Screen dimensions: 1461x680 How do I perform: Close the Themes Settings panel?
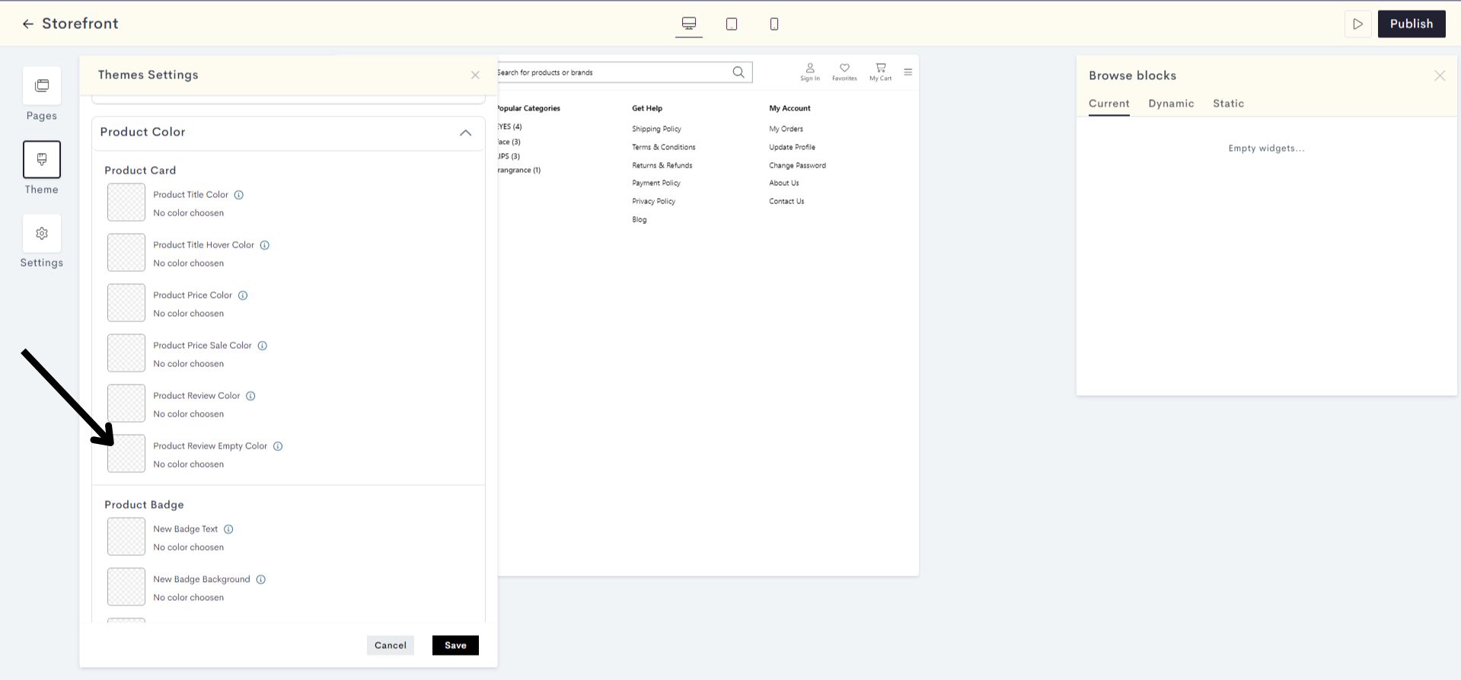475,75
